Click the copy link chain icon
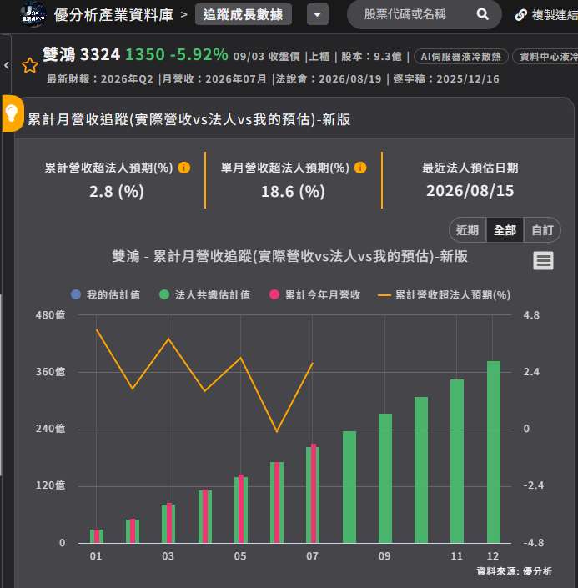The height and width of the screenshot is (588, 578). (520, 15)
